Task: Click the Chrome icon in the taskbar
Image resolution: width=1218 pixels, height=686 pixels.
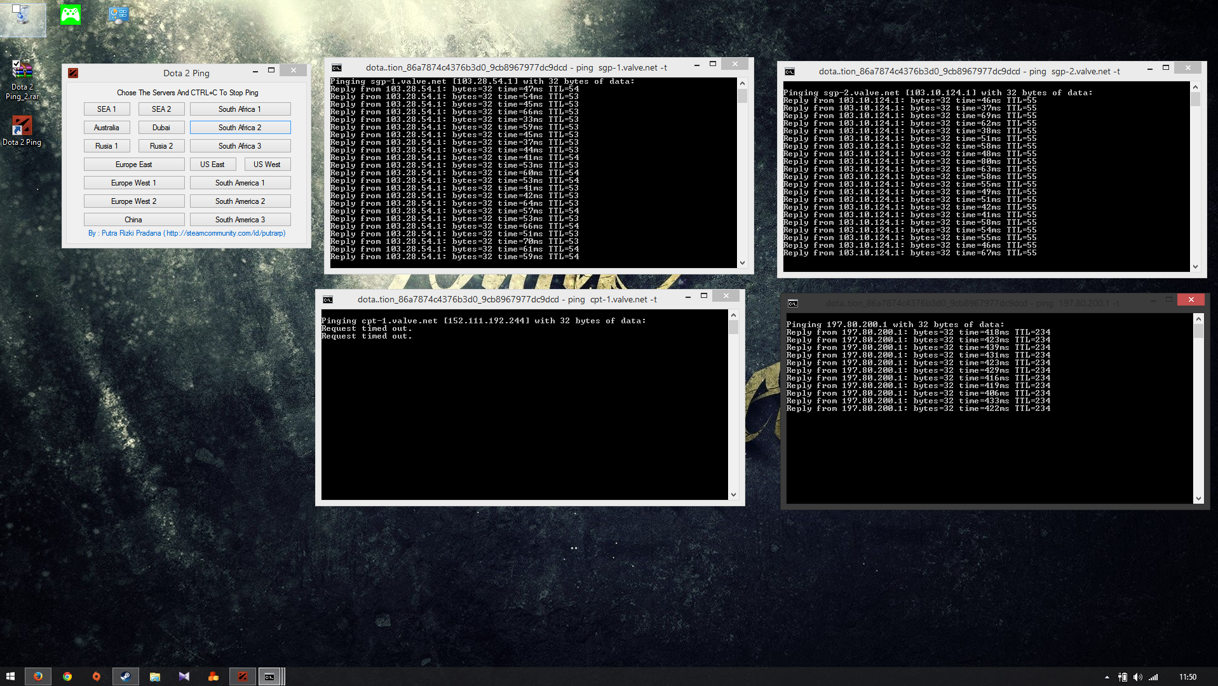Action: (67, 676)
